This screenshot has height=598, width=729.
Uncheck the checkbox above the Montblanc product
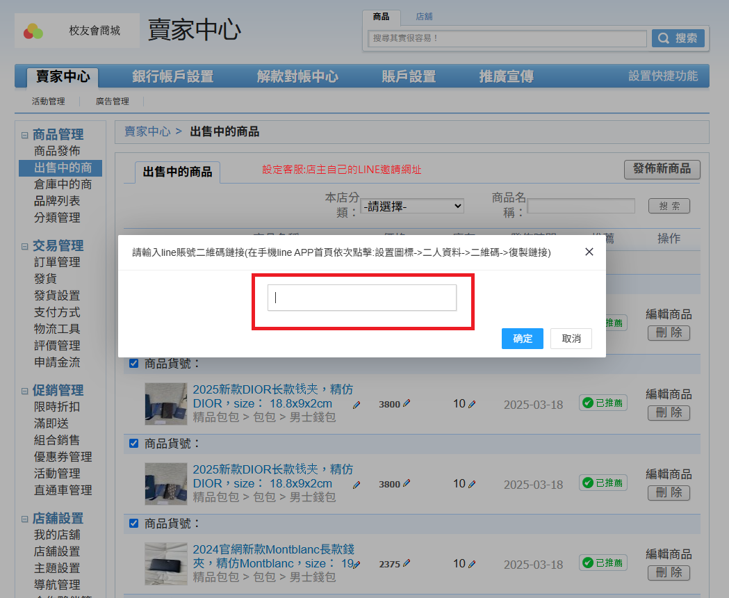click(x=134, y=523)
